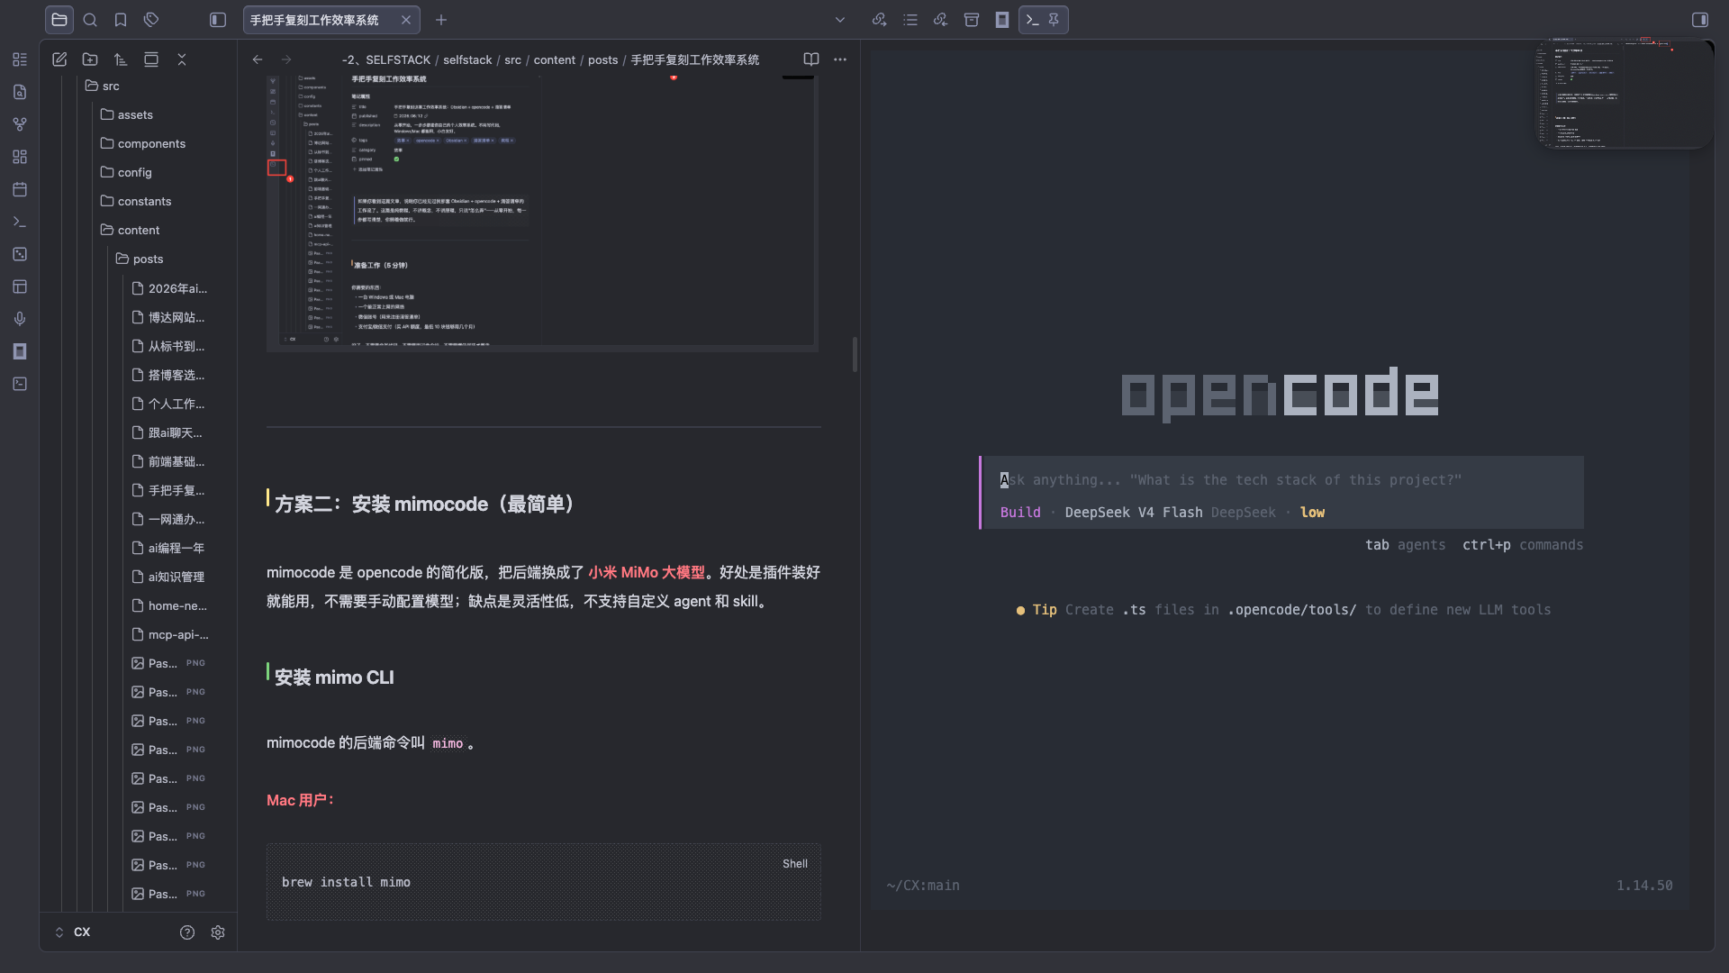Open a new tab with plus button

441,20
